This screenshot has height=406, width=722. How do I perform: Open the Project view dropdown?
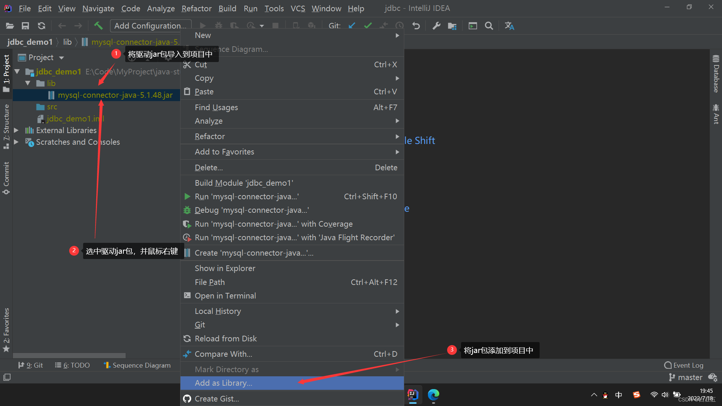61,58
